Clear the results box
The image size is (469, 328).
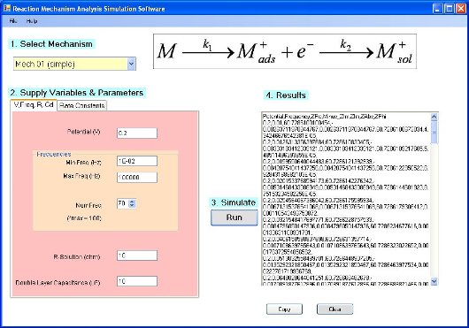334,309
